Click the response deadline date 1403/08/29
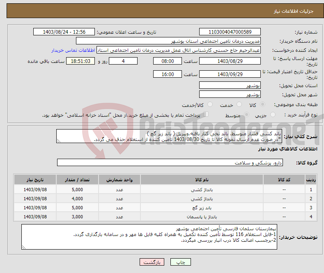 click(x=230, y=61)
